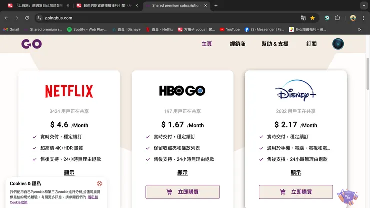Expand Netflix plan details via 顯示
This screenshot has width=370, height=208.
point(69,173)
